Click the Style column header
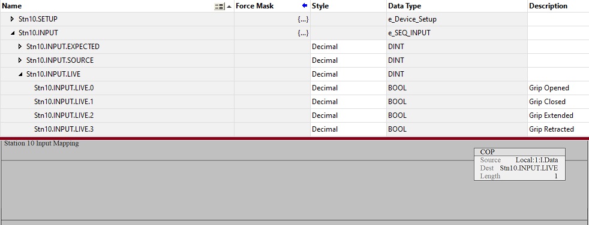589x225 pixels. (x=348, y=6)
